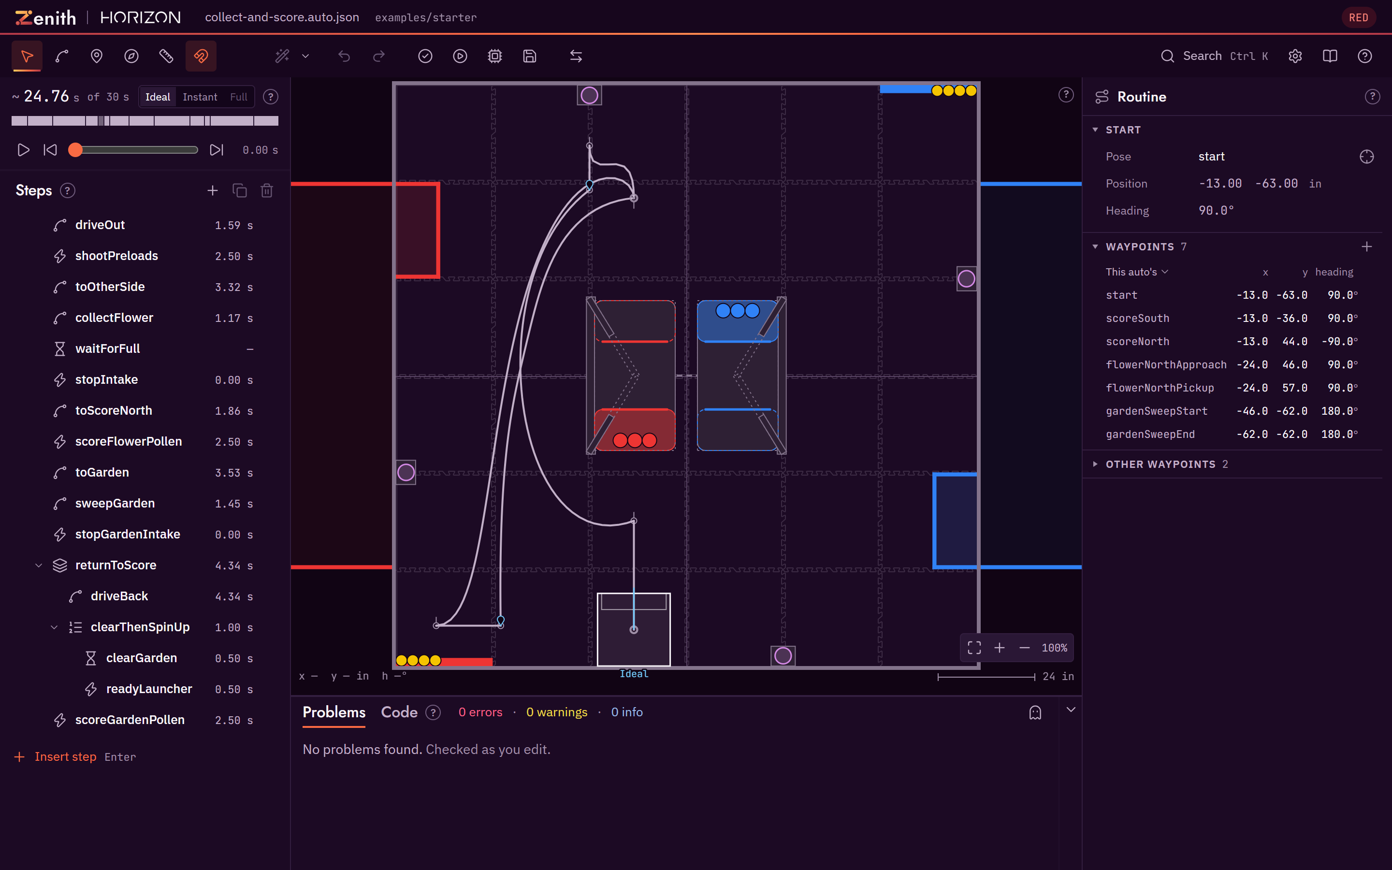The width and height of the screenshot is (1392, 870).
Task: Switch to the Problems tab
Action: (x=334, y=712)
